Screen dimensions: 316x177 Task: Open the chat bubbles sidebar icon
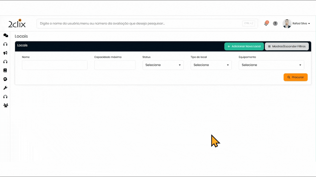(x=5, y=36)
